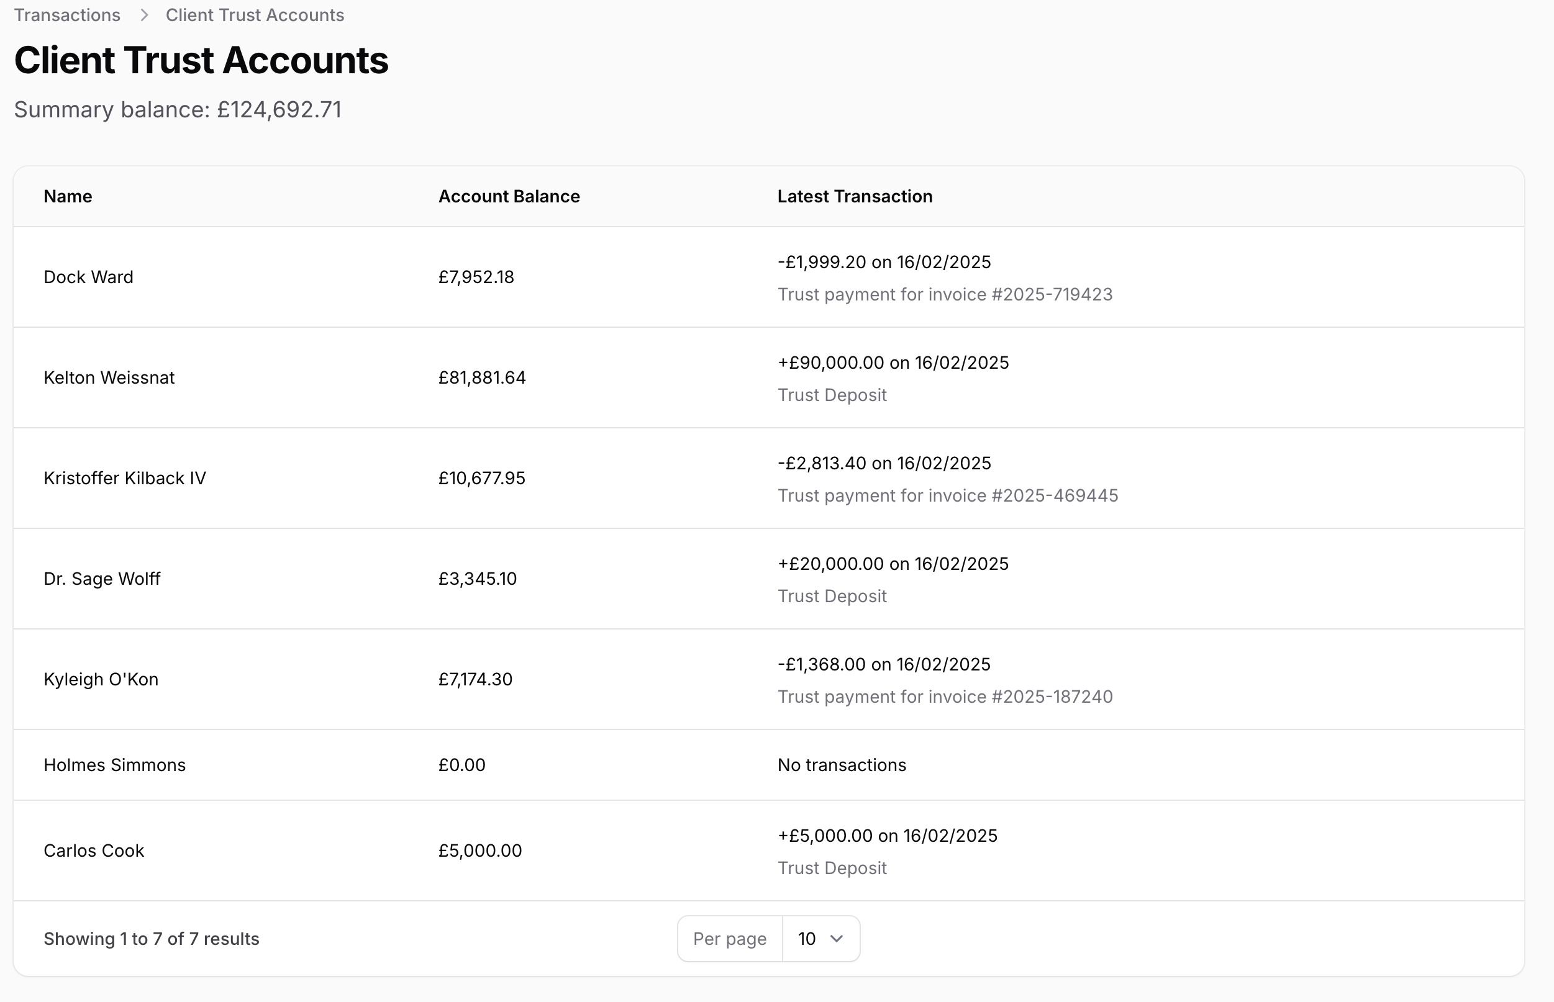Click the £0.00 balance of Holmes Simmons
This screenshot has height=1002, width=1554.
coord(462,764)
